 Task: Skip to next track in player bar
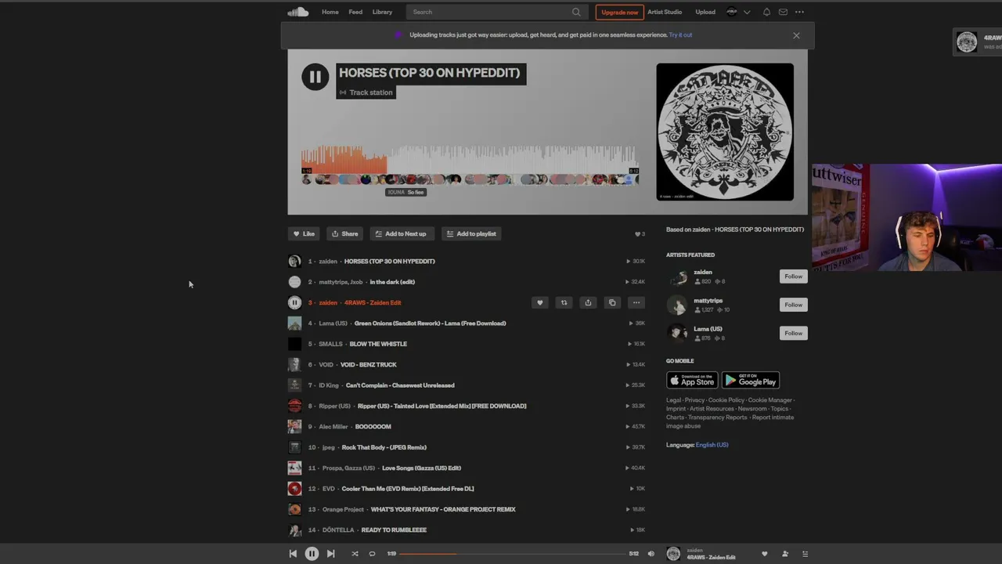click(330, 554)
